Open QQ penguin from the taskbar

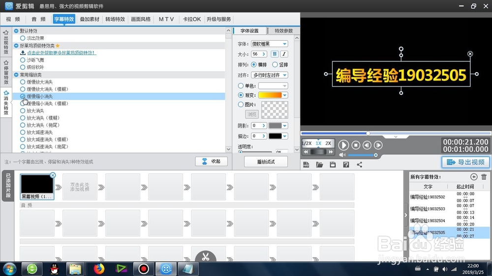coord(54,269)
